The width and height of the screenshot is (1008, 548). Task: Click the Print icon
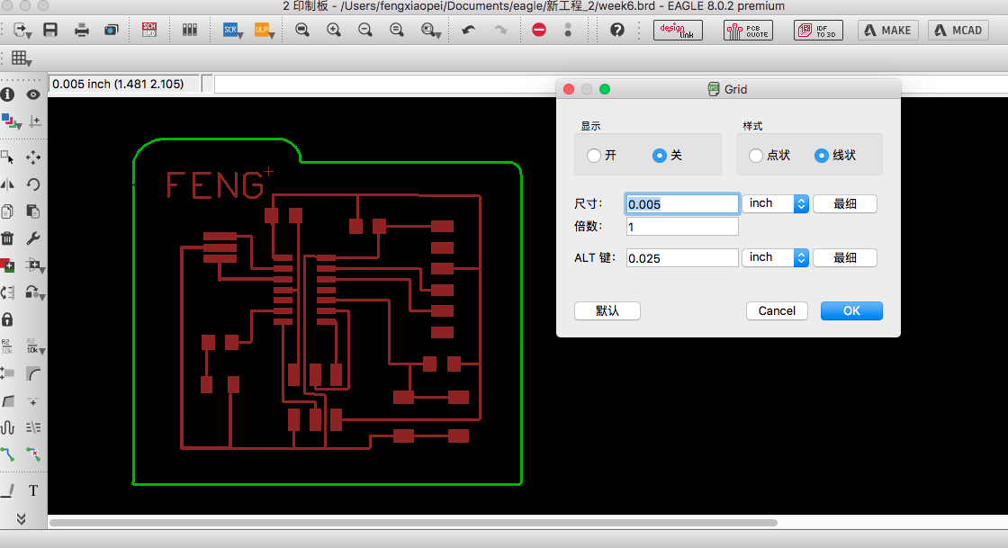tap(82, 30)
